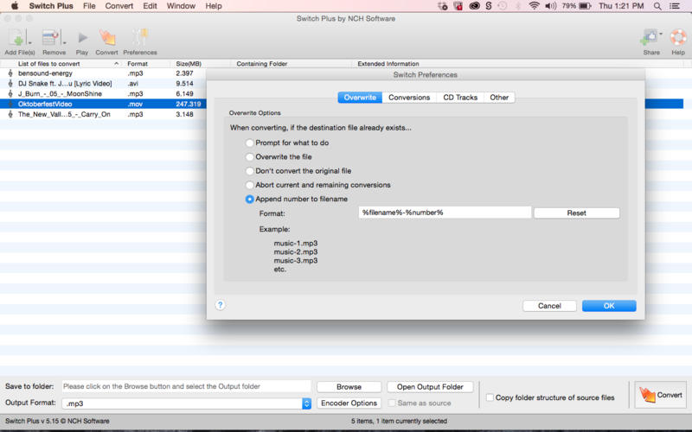Click the Play toolbar icon

tap(82, 38)
